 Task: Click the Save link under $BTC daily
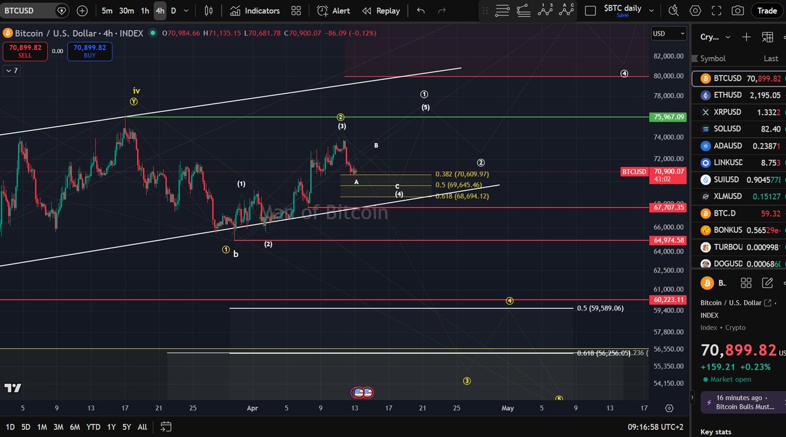pyautogui.click(x=622, y=16)
